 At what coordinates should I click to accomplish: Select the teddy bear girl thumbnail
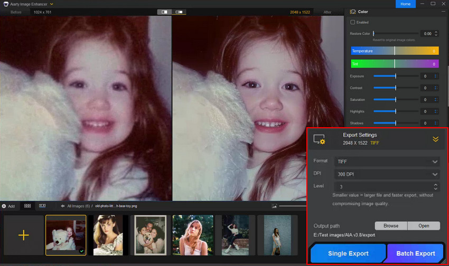(x=66, y=235)
